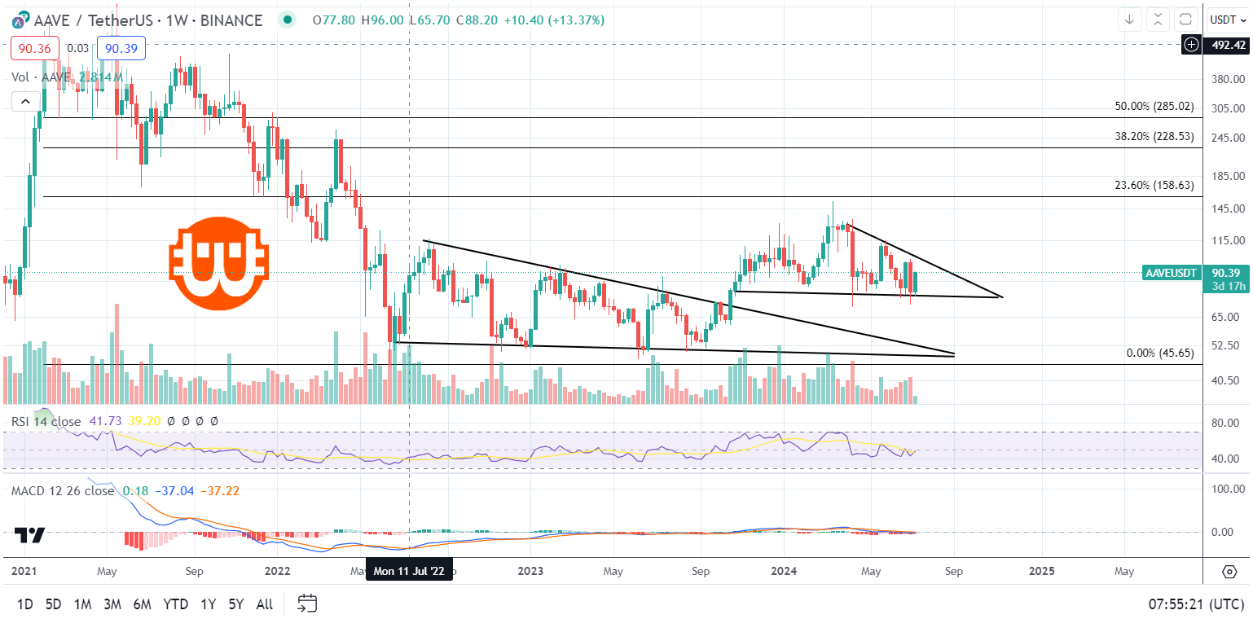Click the 2025 label on the time axis
The height and width of the screenshot is (619, 1253).
[x=1041, y=571]
